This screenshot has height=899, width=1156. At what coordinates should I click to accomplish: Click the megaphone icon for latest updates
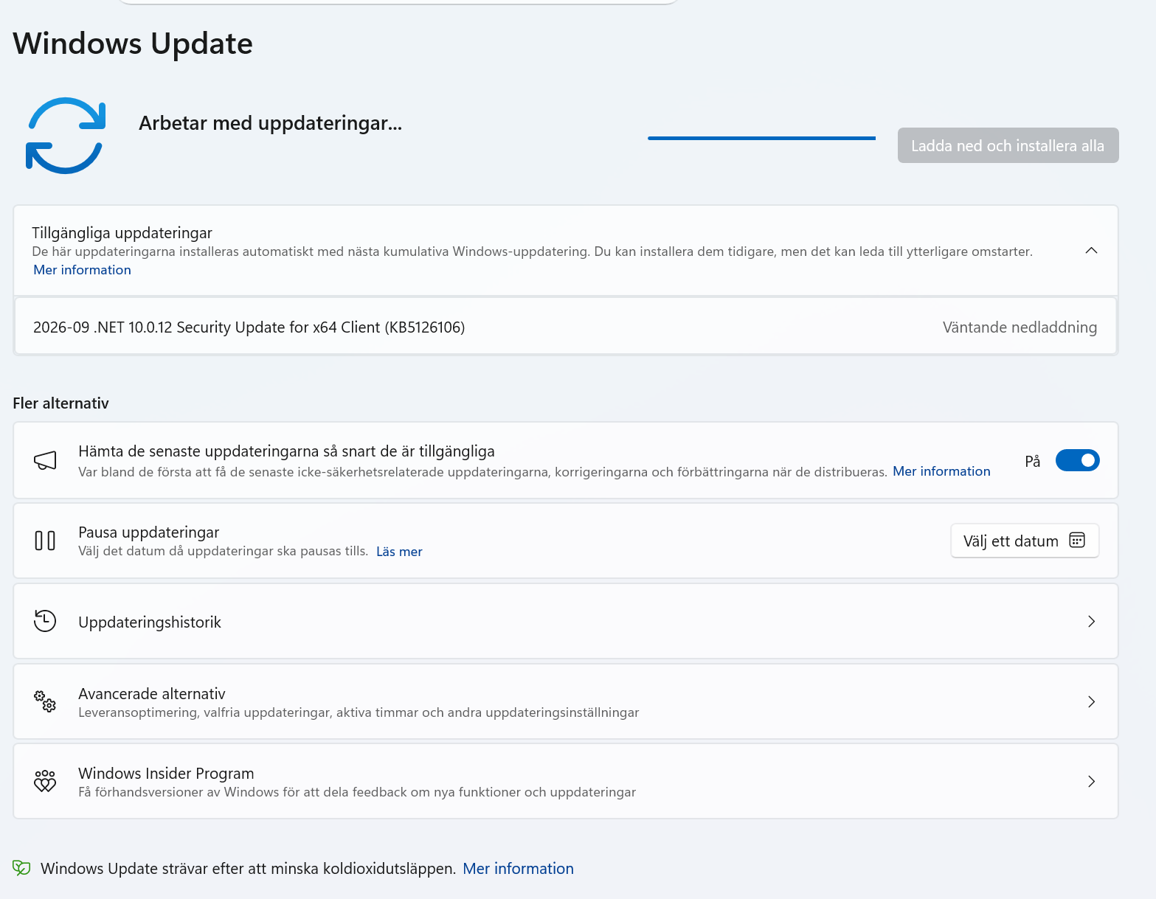coord(45,461)
